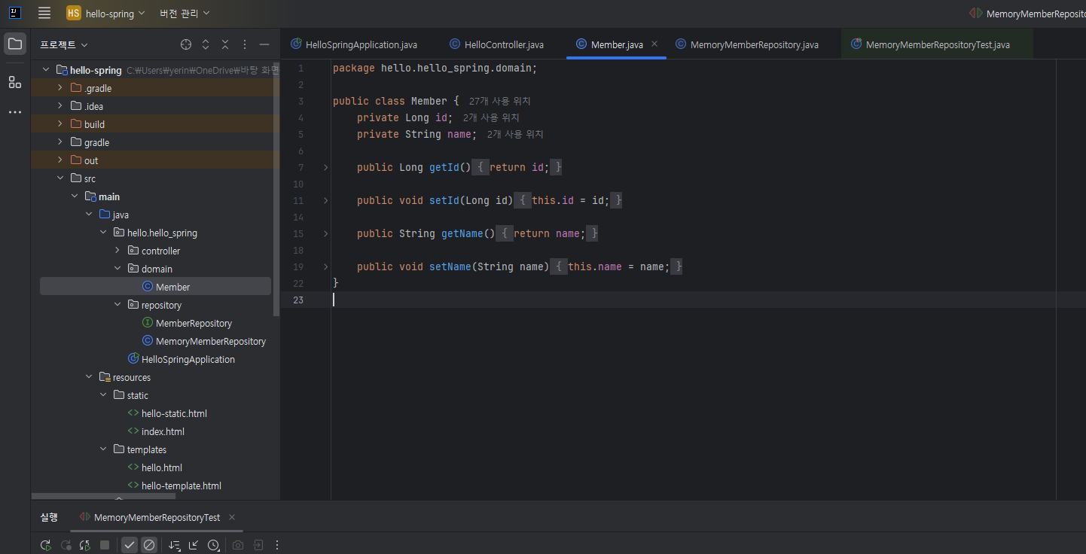Click the project tree vertical scrollbar

click(x=276, y=188)
